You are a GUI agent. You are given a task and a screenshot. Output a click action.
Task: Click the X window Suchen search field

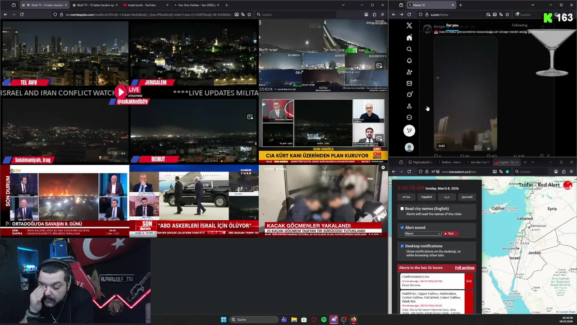(534, 14)
